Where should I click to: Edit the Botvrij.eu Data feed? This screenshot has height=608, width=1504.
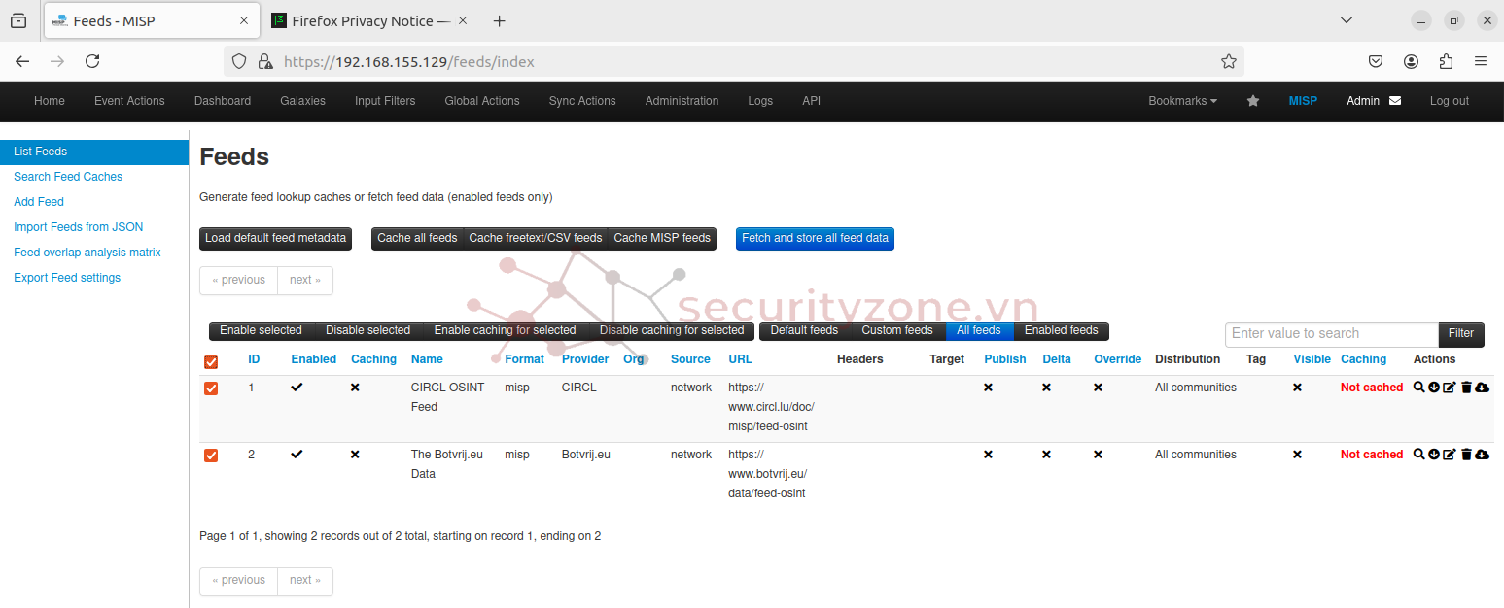coord(1449,455)
